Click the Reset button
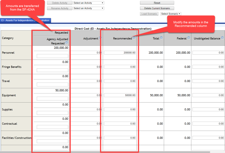The image size is (225, 153). (157, 3)
